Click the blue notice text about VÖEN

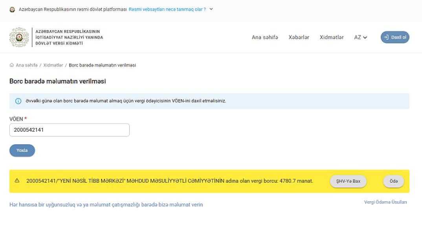(126, 101)
